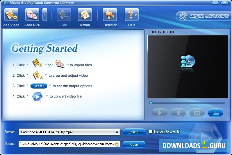
Task: Click the Moyea Software logo
Action: pos(204,16)
